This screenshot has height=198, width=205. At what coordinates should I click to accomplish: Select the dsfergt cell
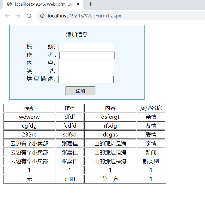110,117
